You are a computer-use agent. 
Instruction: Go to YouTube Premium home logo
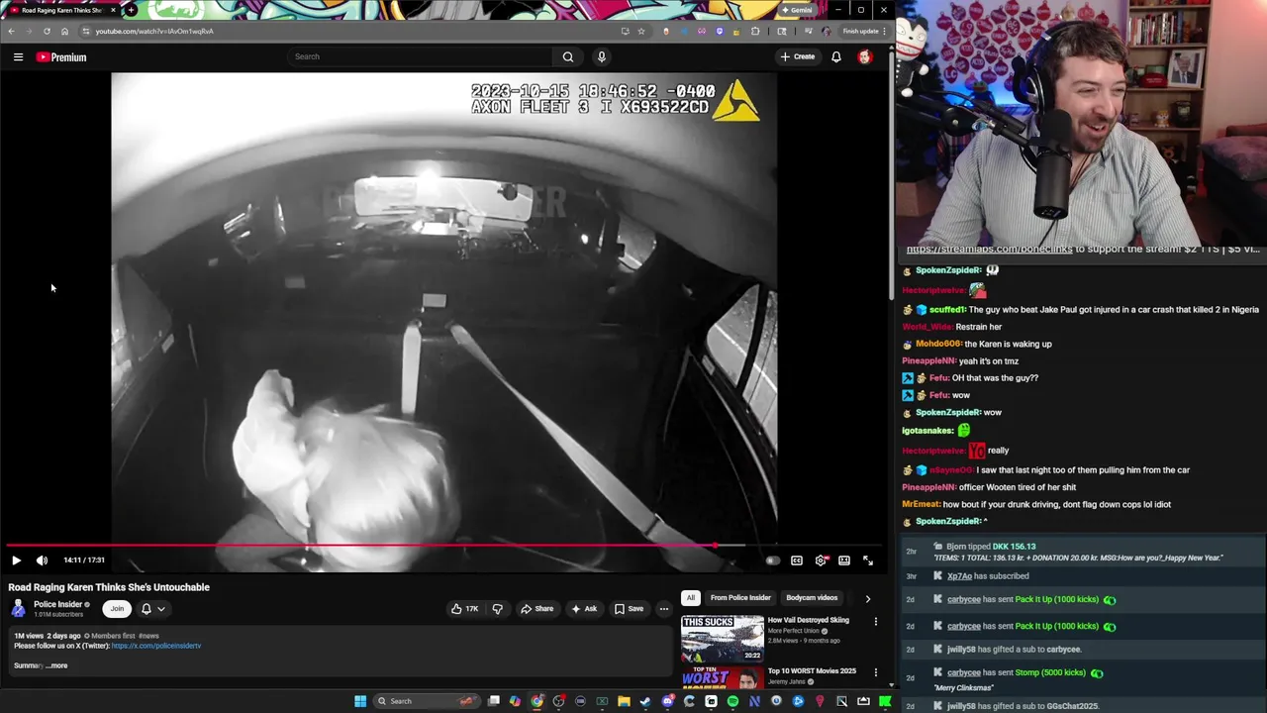[x=61, y=57]
